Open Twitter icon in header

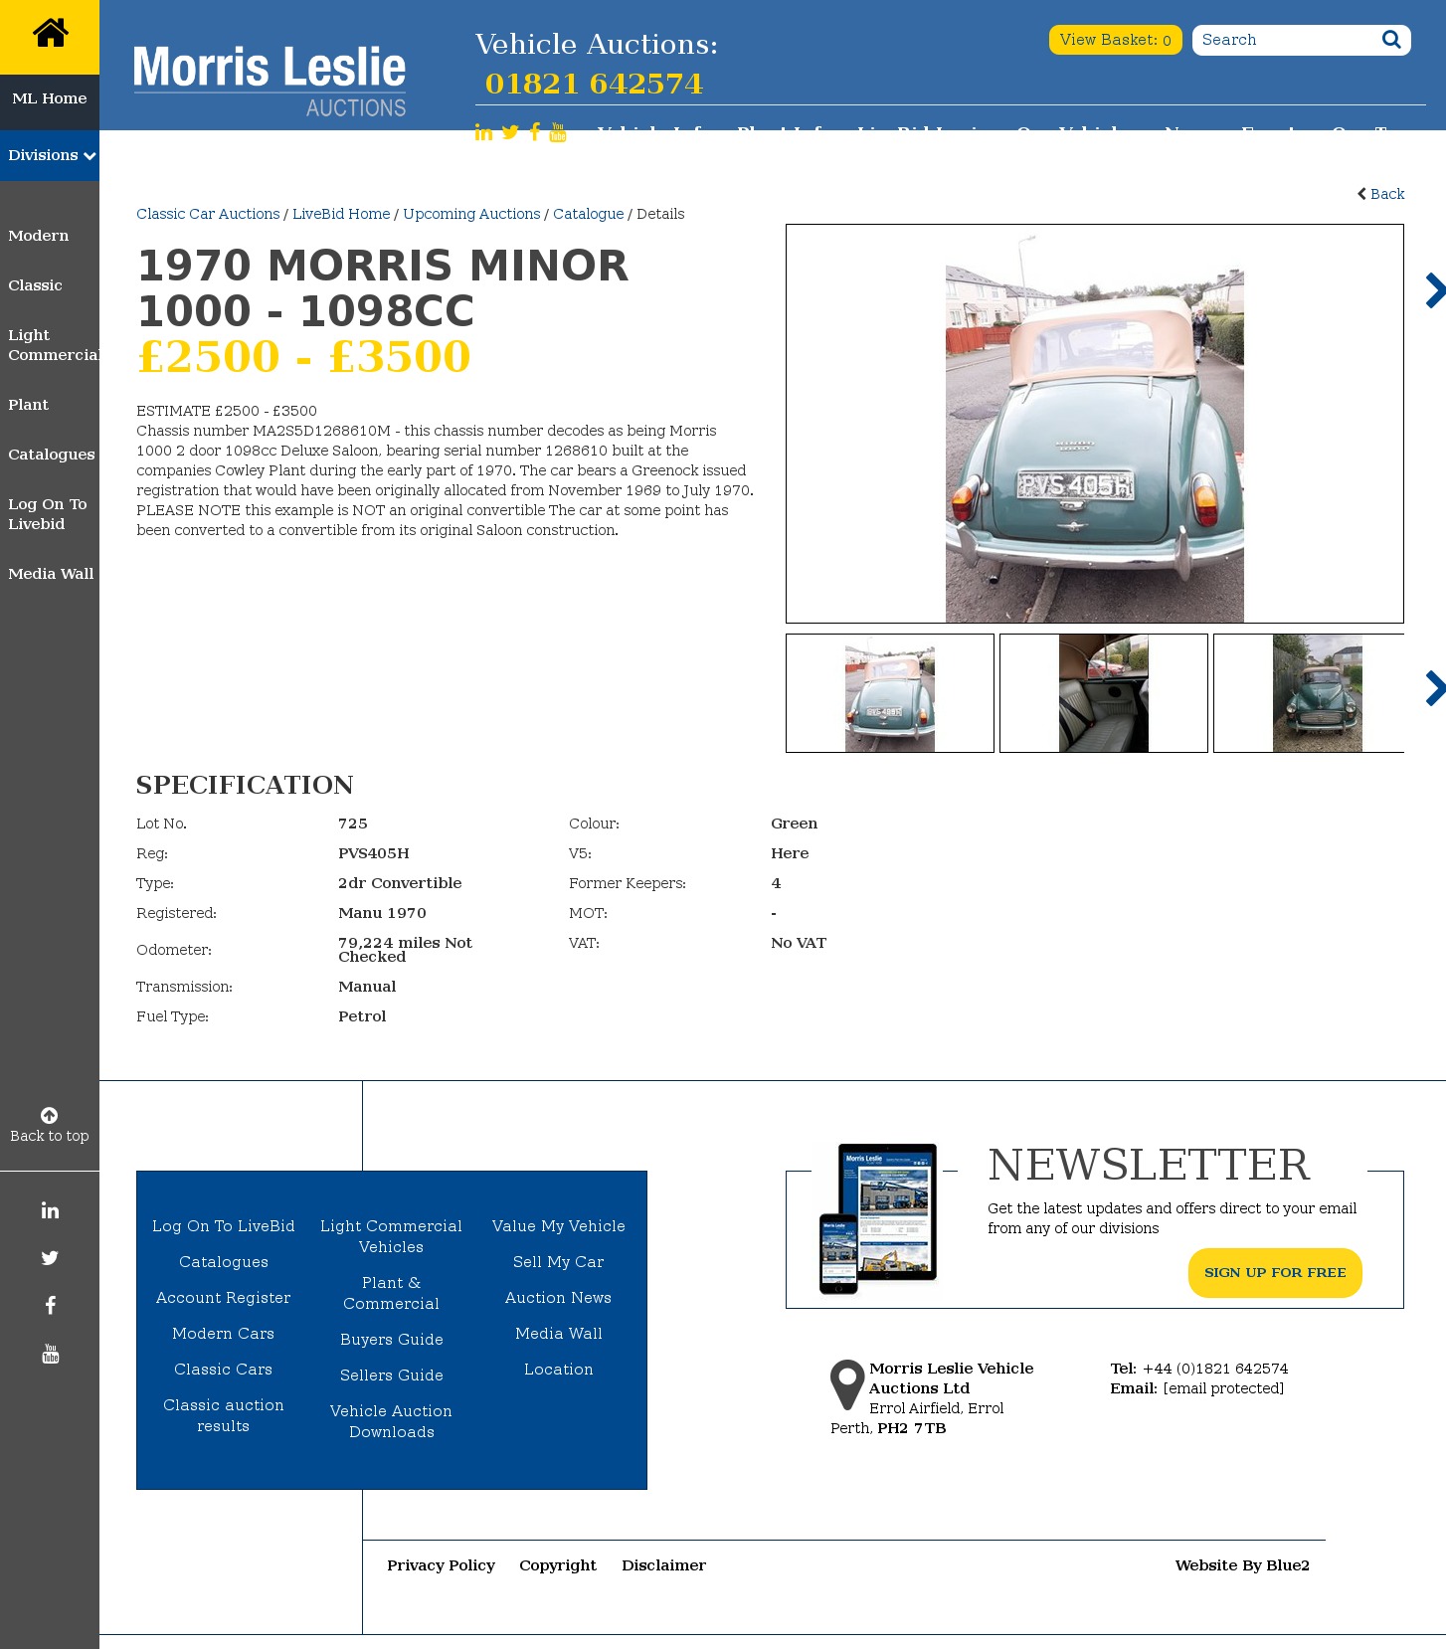tap(510, 132)
